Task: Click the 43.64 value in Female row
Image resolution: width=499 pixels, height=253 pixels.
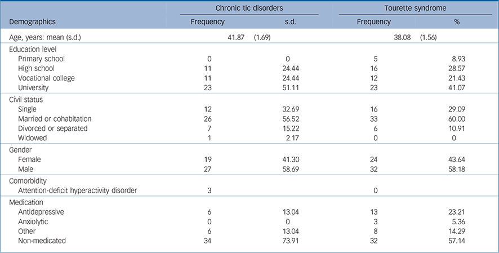Action: coord(456,159)
